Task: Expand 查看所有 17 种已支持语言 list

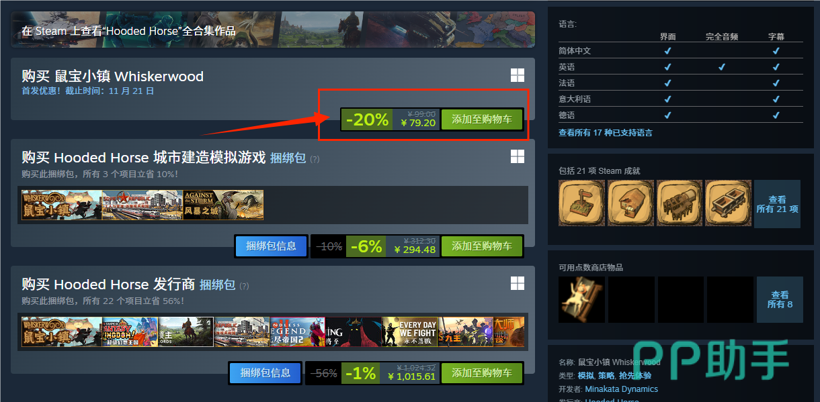Action: click(x=605, y=133)
